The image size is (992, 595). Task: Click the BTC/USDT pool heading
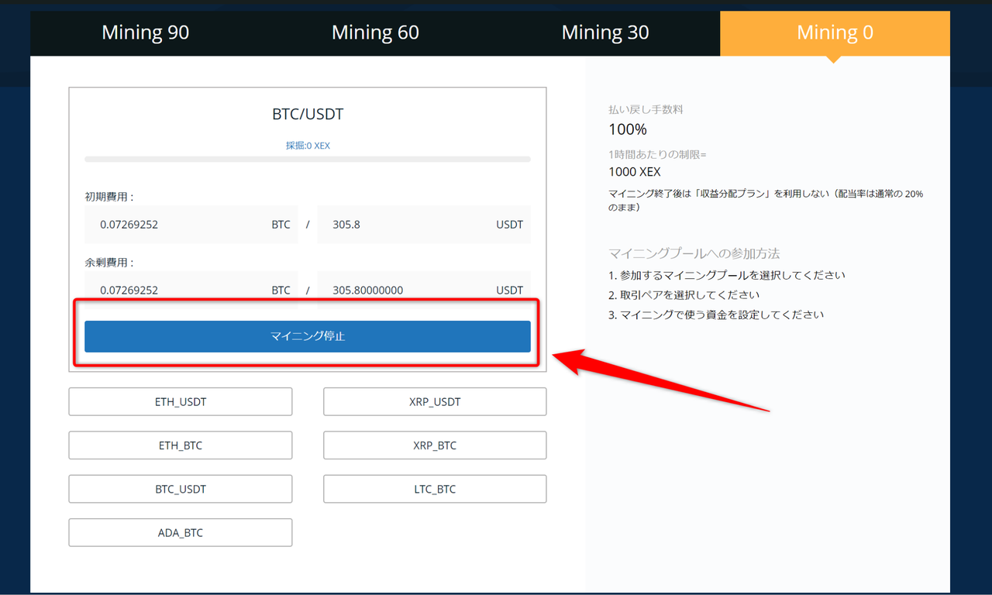pyautogui.click(x=307, y=113)
